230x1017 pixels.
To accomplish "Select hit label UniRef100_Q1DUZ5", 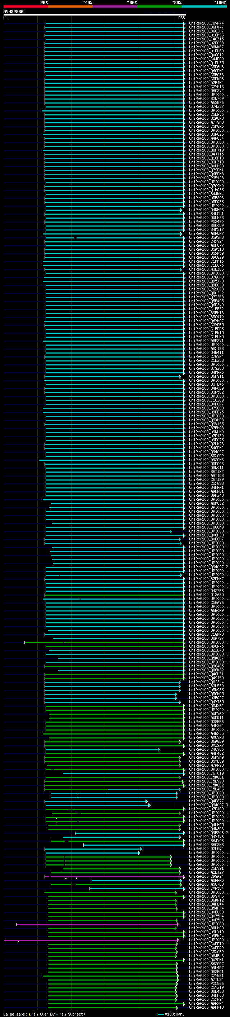I will coord(206,63).
